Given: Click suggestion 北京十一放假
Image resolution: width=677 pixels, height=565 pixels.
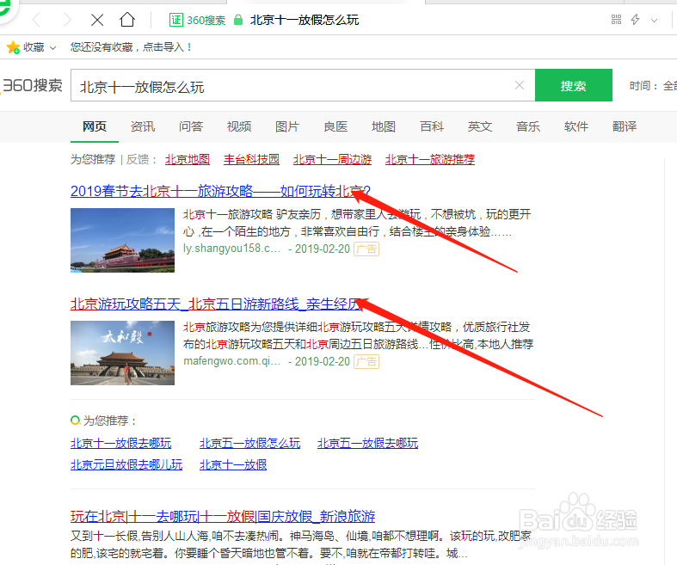Looking at the screenshot, I should (x=233, y=464).
